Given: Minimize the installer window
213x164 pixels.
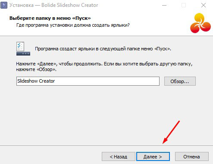Looking at the screenshot, I should coord(164,5).
